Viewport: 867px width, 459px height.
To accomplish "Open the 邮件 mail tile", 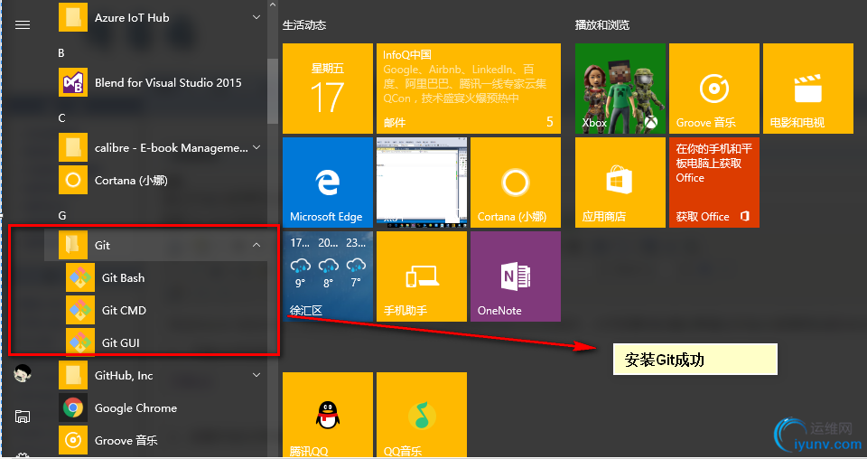I will pyautogui.click(x=469, y=89).
